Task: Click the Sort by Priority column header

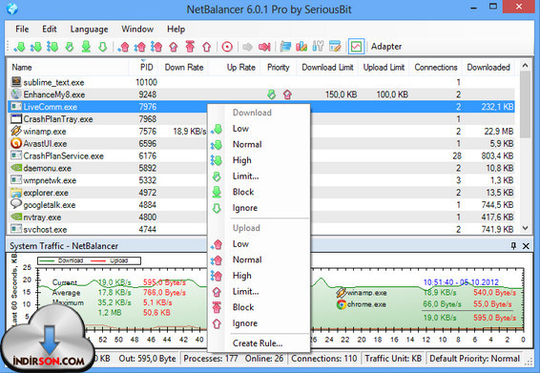Action: (x=278, y=67)
